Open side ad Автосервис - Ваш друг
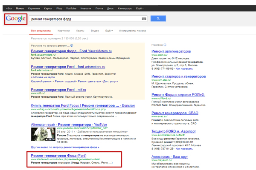This screenshot has height=170, width=256. (170, 157)
